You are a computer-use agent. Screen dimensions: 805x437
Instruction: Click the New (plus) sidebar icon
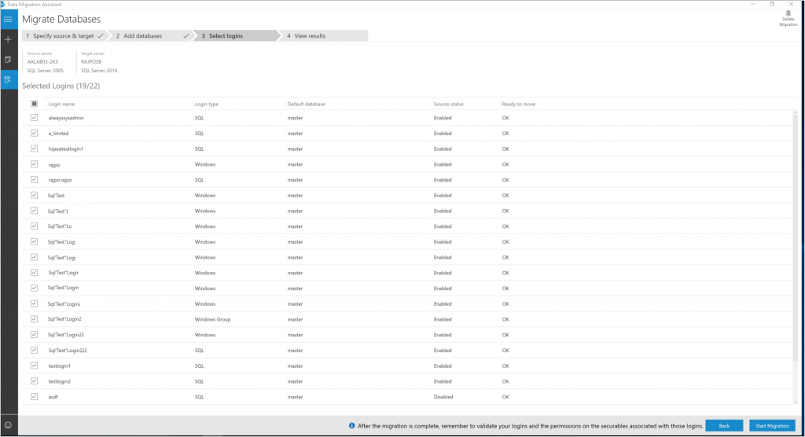8,39
